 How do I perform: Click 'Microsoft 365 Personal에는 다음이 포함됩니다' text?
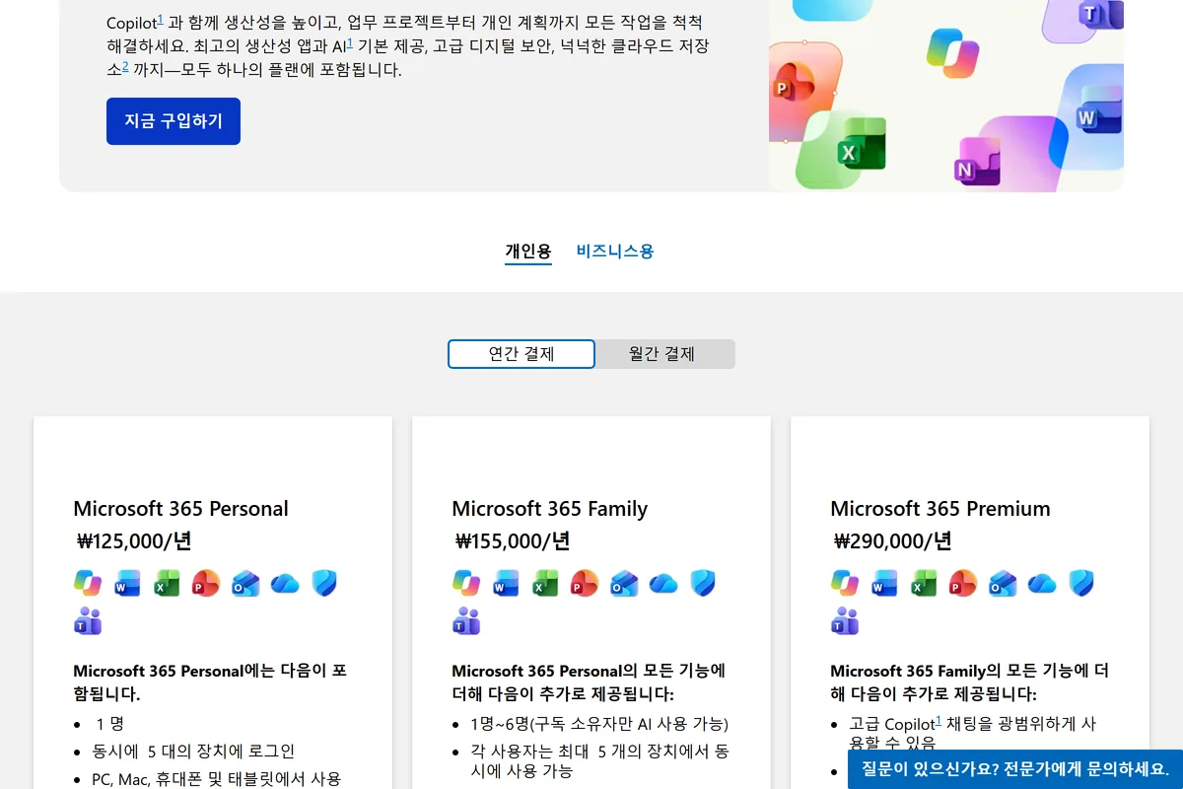click(x=210, y=681)
